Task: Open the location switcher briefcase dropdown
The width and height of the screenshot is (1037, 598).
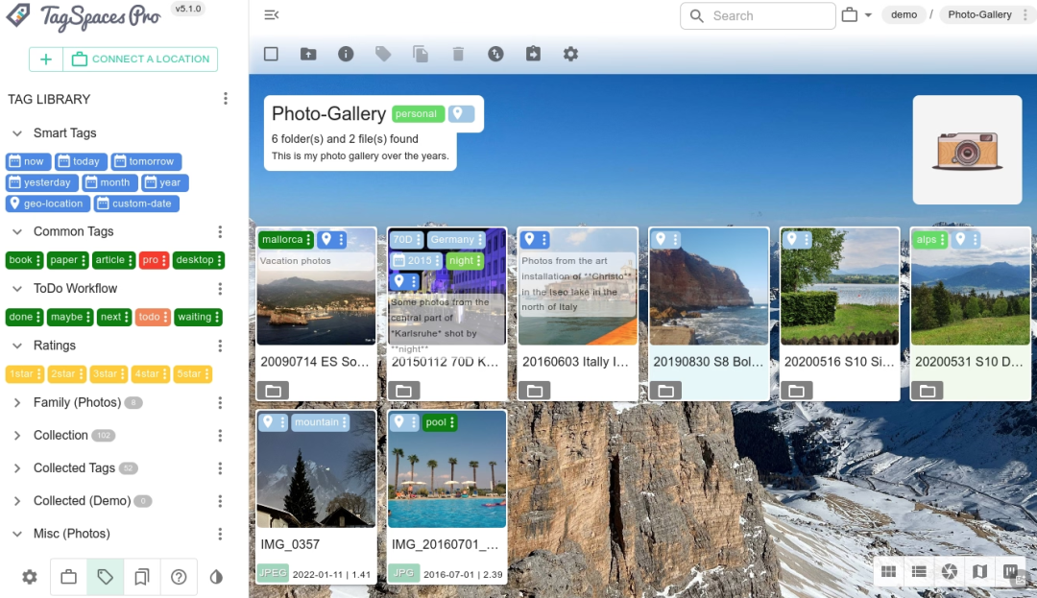Action: point(857,14)
